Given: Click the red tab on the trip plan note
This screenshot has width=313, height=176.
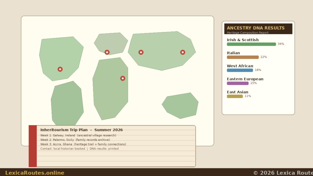Looking at the screenshot, I should tap(33, 146).
